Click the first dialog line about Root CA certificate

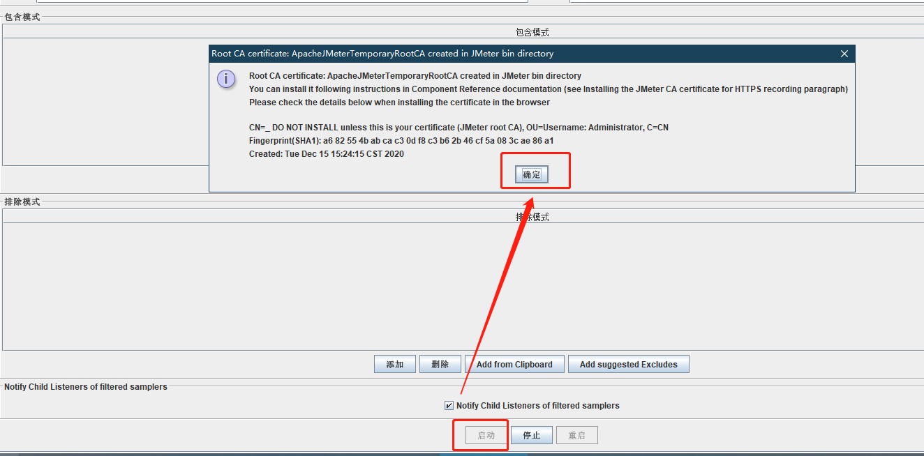click(415, 75)
